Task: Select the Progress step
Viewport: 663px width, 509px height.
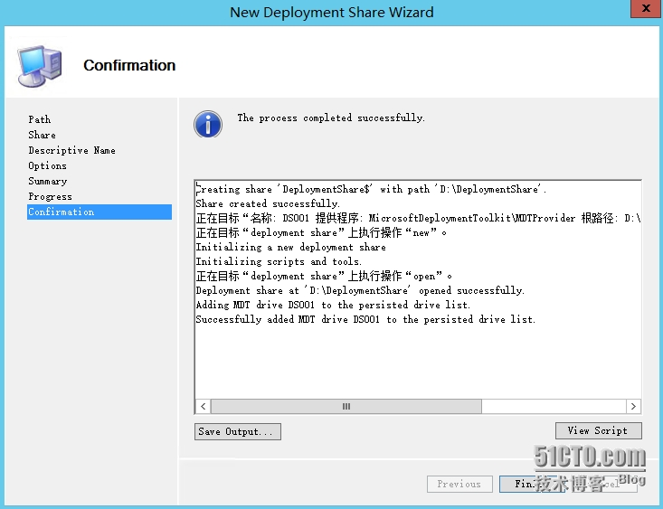Action: pyautogui.click(x=50, y=196)
